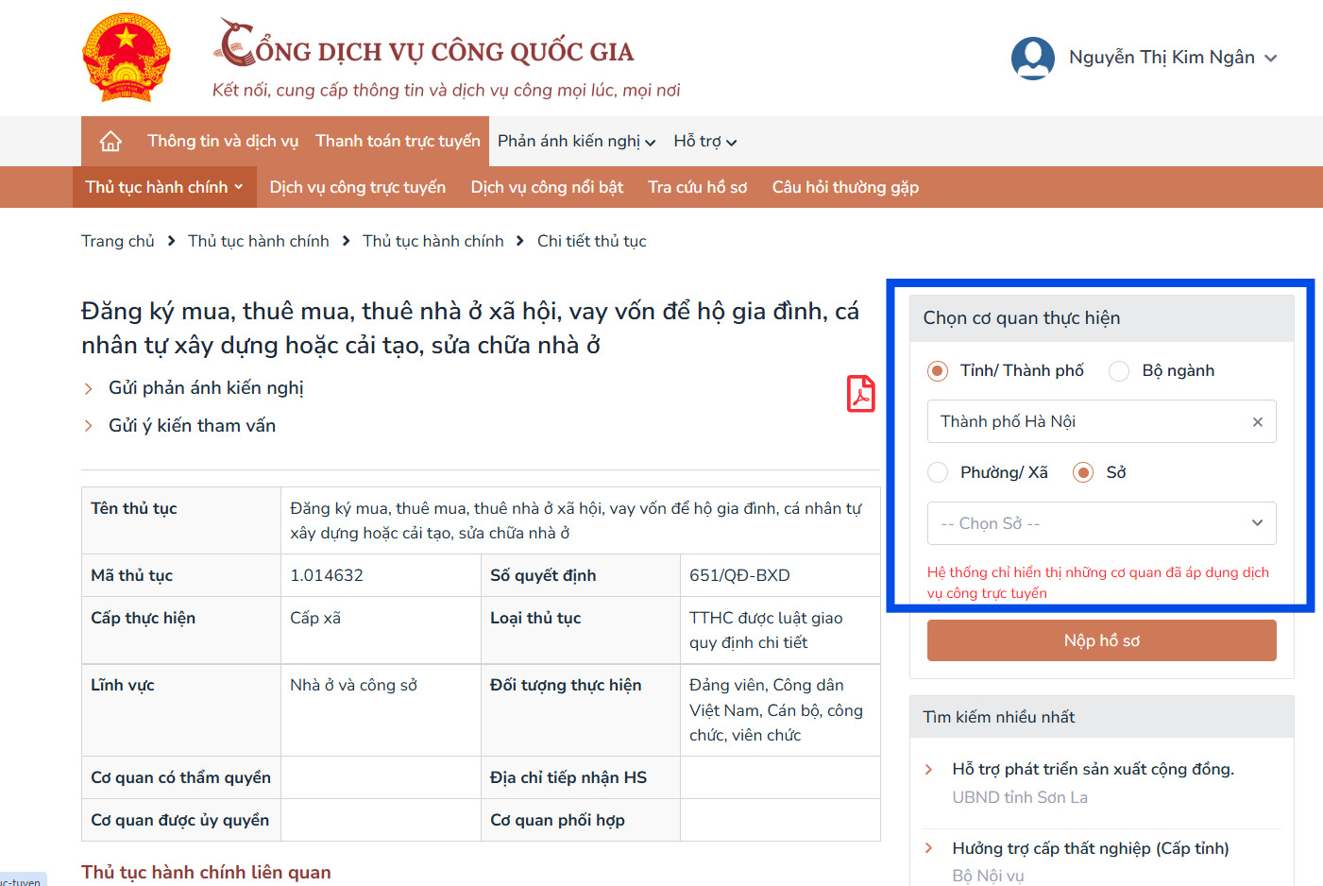The image size is (1323, 886).
Task: Open Gửi phản ánh kiến nghị link
Action: coord(206,388)
